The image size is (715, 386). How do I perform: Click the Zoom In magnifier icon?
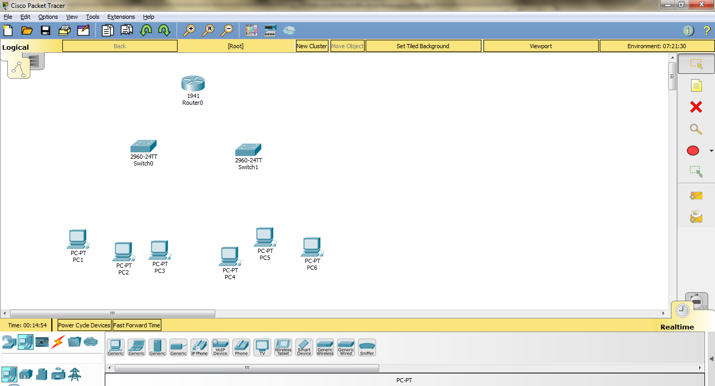(189, 30)
